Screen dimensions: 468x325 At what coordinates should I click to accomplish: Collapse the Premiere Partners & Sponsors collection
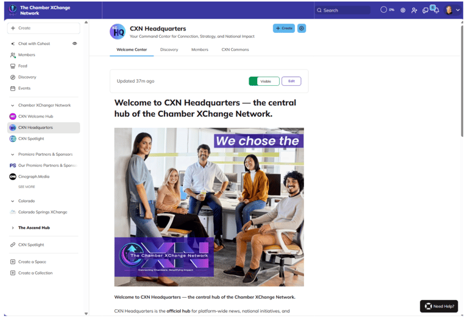(13, 155)
